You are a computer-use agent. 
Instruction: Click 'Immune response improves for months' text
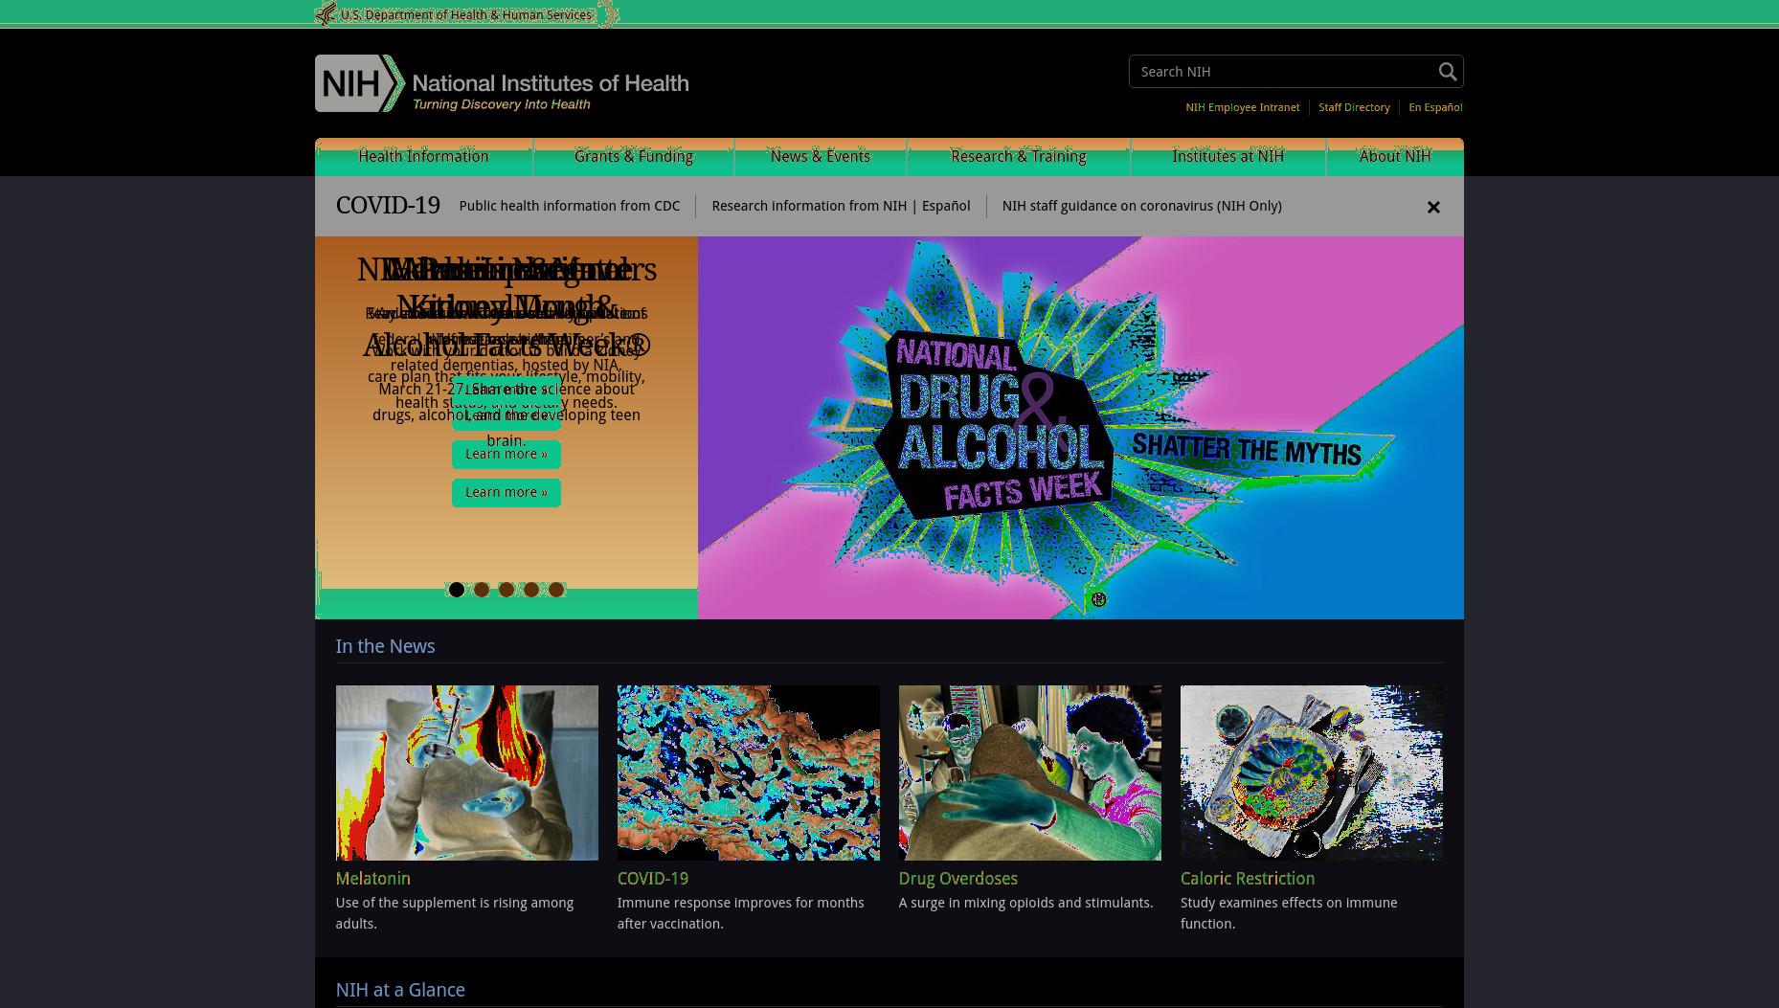tap(741, 914)
